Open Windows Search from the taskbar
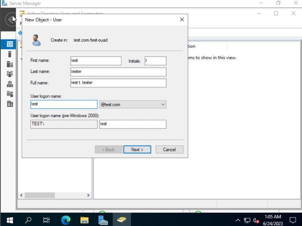The width and height of the screenshot is (302, 226). (28, 220)
